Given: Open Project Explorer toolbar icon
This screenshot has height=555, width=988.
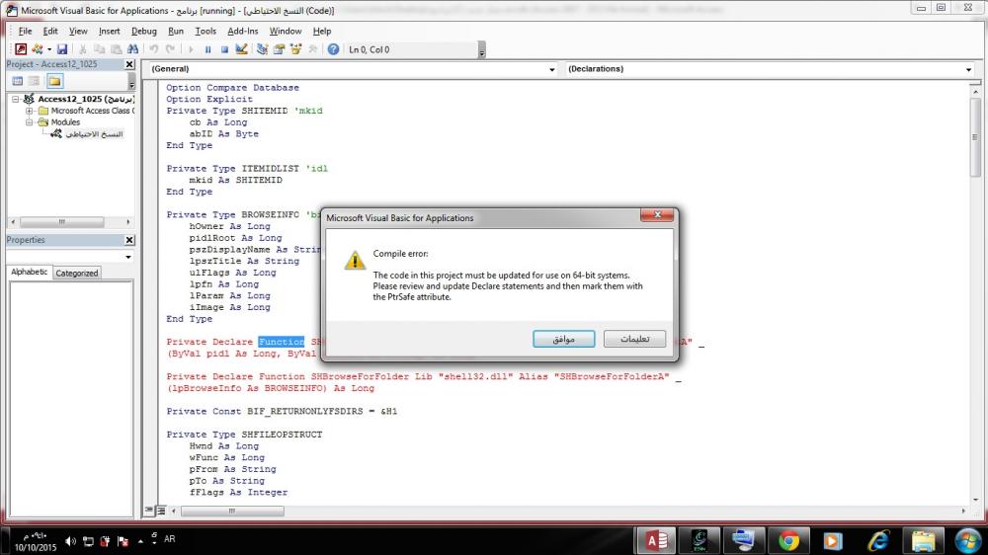Looking at the screenshot, I should pos(262,49).
